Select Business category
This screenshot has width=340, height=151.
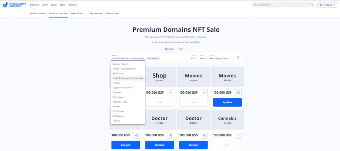[128, 92]
